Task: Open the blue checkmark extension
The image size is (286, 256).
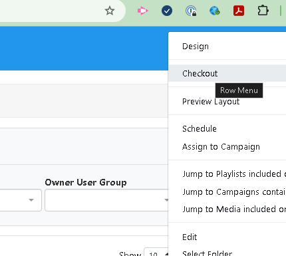Action: coord(167,11)
